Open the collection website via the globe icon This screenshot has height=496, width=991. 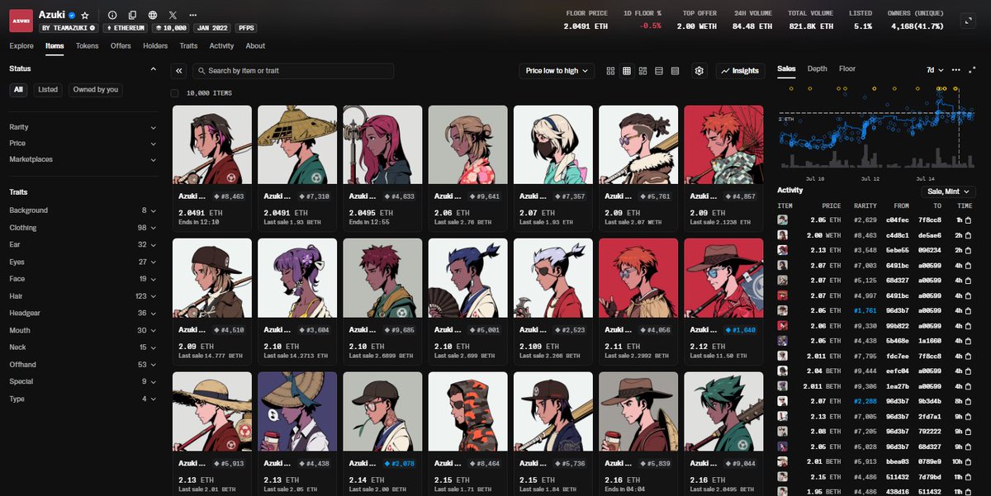153,15
